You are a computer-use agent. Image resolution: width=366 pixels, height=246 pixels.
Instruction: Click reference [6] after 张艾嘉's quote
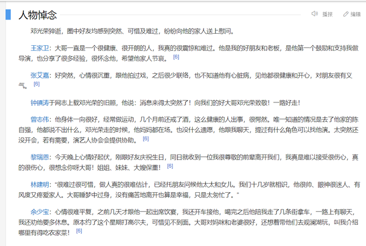point(37,84)
